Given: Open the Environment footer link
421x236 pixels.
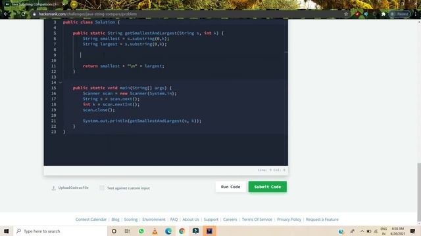Looking at the screenshot, I should (x=154, y=220).
